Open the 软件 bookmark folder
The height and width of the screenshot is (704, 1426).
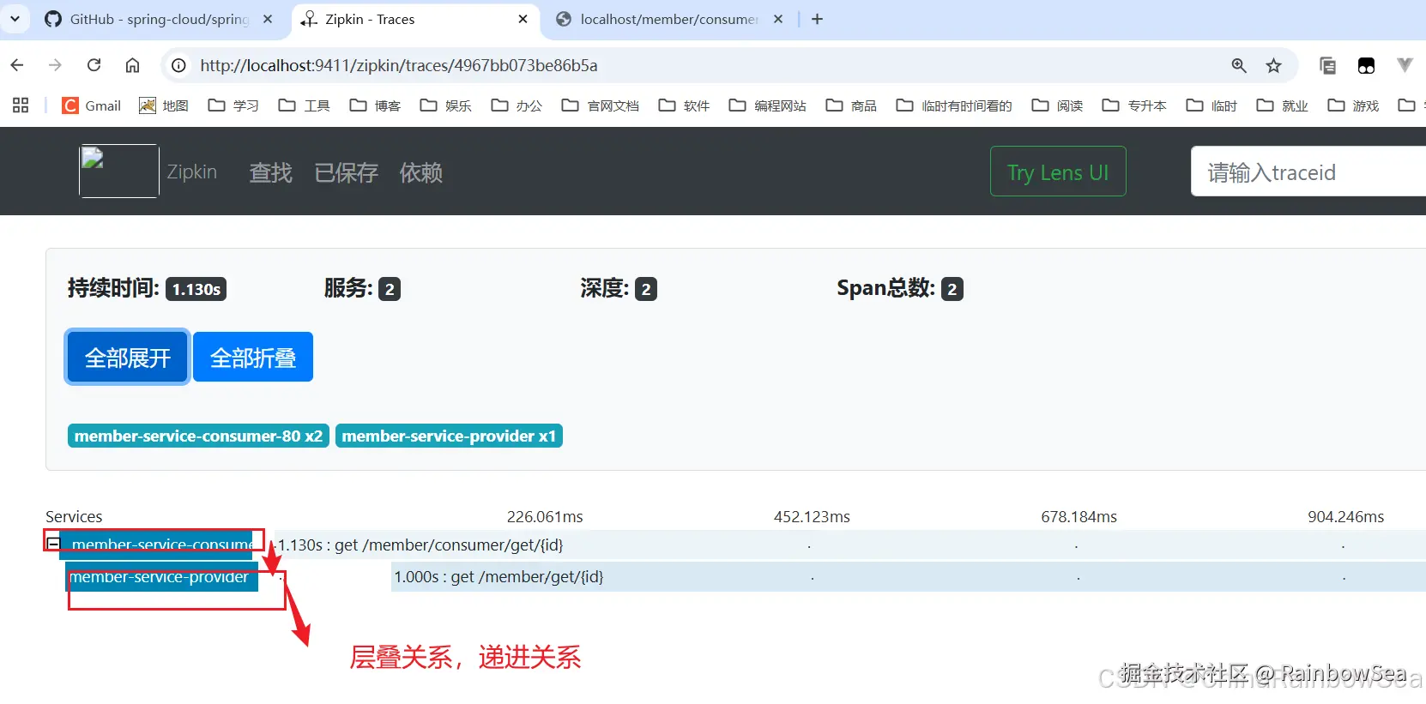pos(684,105)
